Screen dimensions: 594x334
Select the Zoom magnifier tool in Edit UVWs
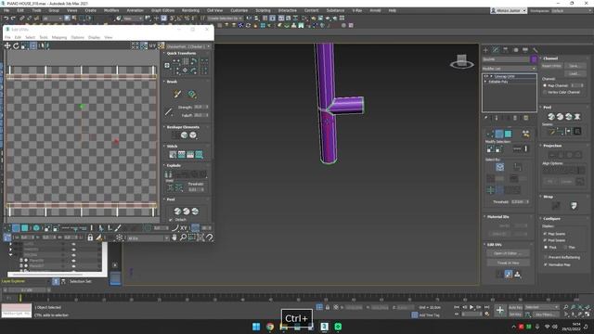[x=183, y=238]
